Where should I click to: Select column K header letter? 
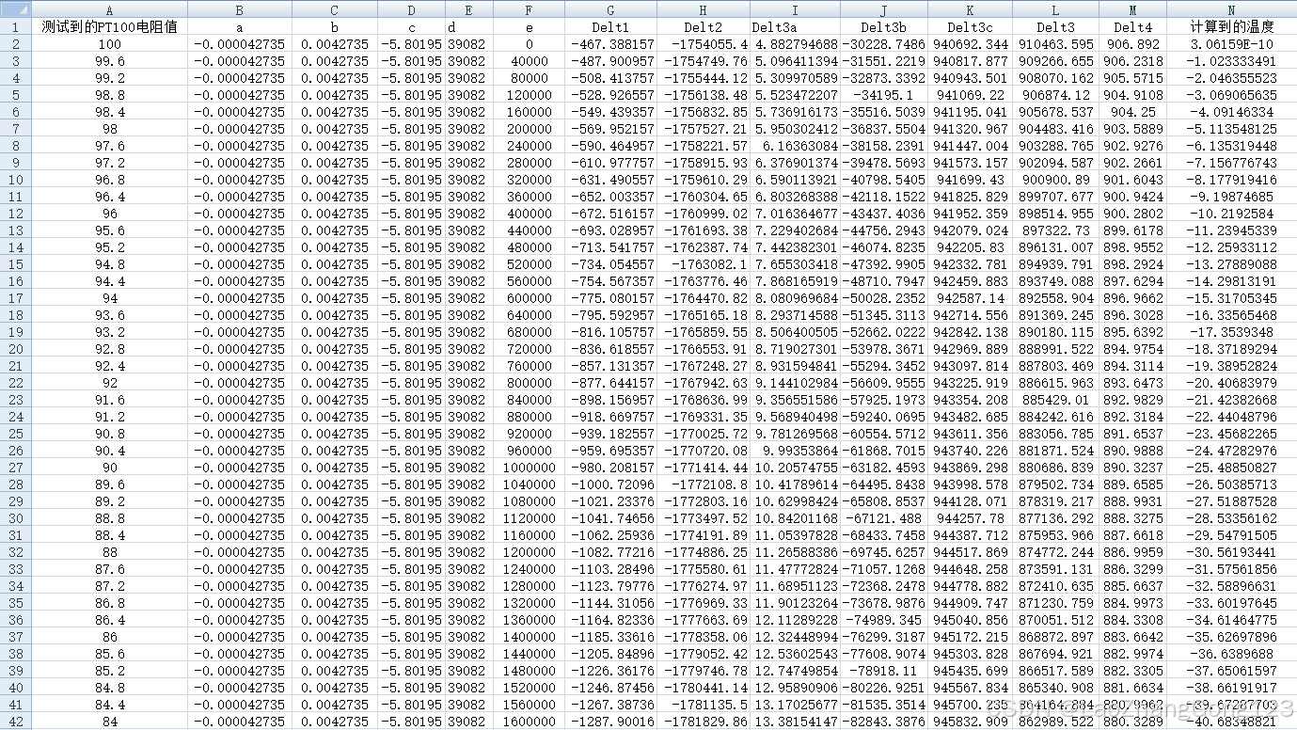(x=971, y=9)
